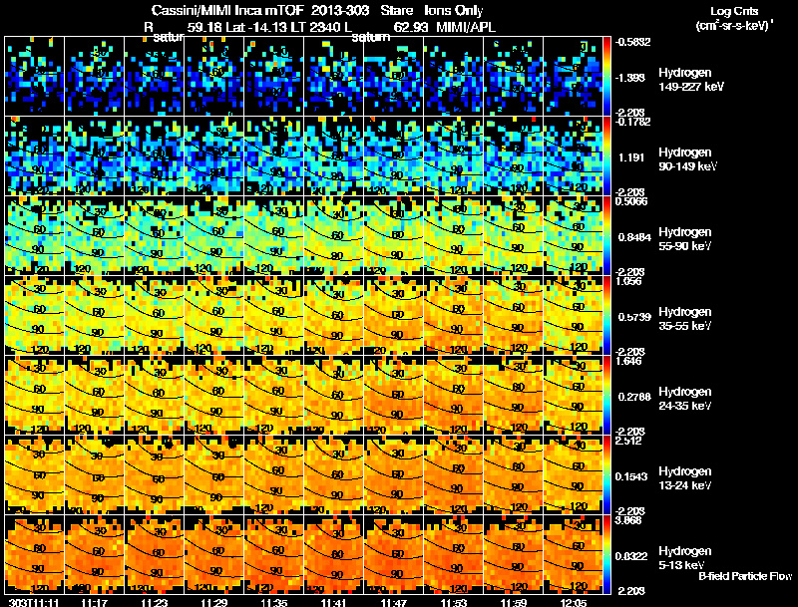Click the -1.399 color scale midpoint value
This screenshot has height=607, width=798.
631,78
